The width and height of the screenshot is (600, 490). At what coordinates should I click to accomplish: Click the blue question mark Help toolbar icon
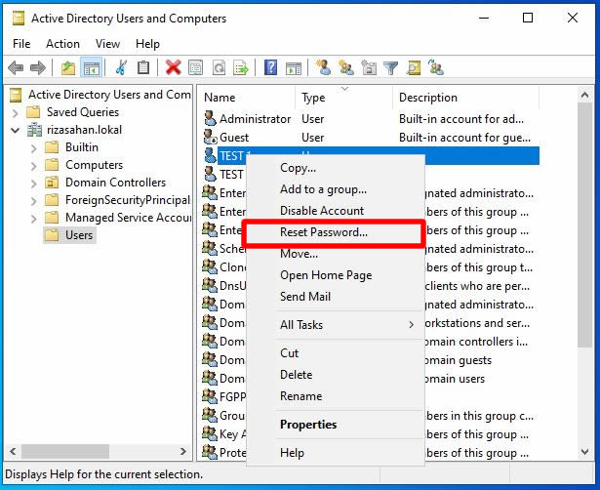click(270, 68)
